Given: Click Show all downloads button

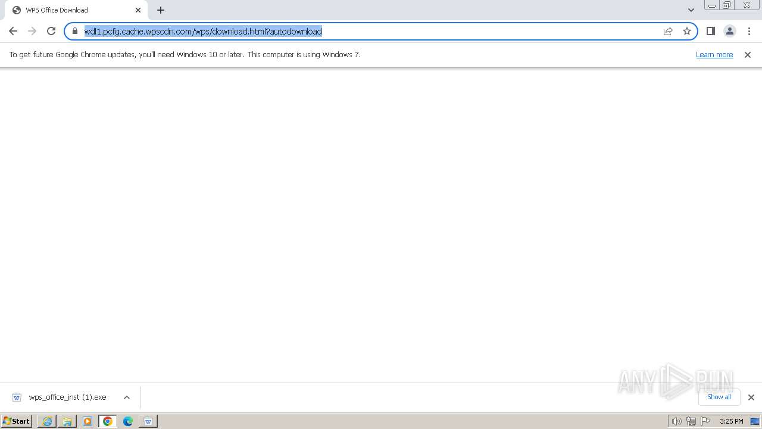Looking at the screenshot, I should (719, 397).
